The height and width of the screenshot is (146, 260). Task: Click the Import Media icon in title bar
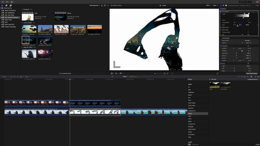[3, 2]
